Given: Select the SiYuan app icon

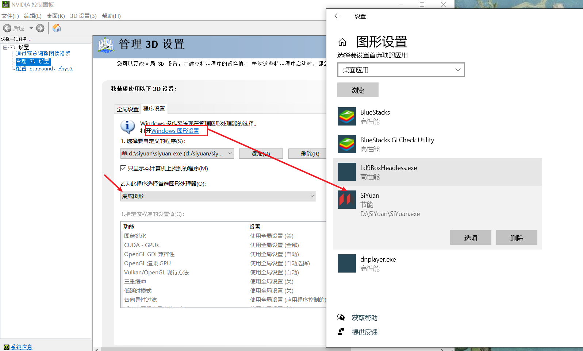Looking at the screenshot, I should [x=347, y=200].
